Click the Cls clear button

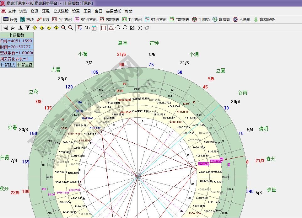point(87,28)
